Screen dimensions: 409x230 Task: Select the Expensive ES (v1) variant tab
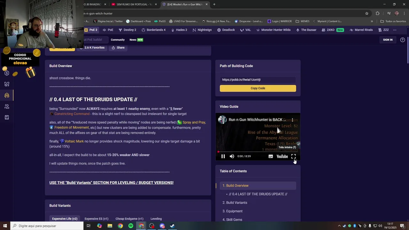point(96,219)
